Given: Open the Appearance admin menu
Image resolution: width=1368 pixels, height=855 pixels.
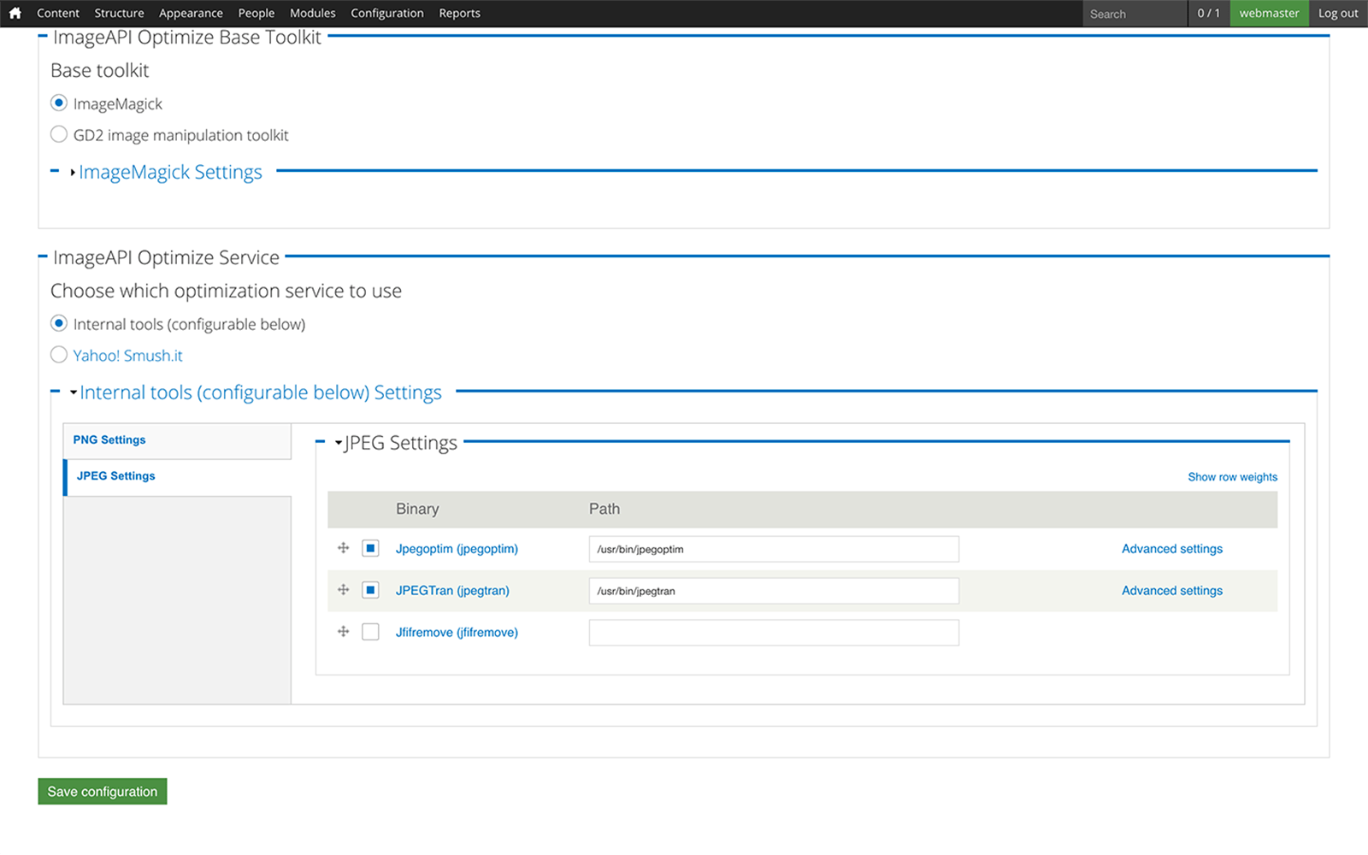Looking at the screenshot, I should (191, 13).
